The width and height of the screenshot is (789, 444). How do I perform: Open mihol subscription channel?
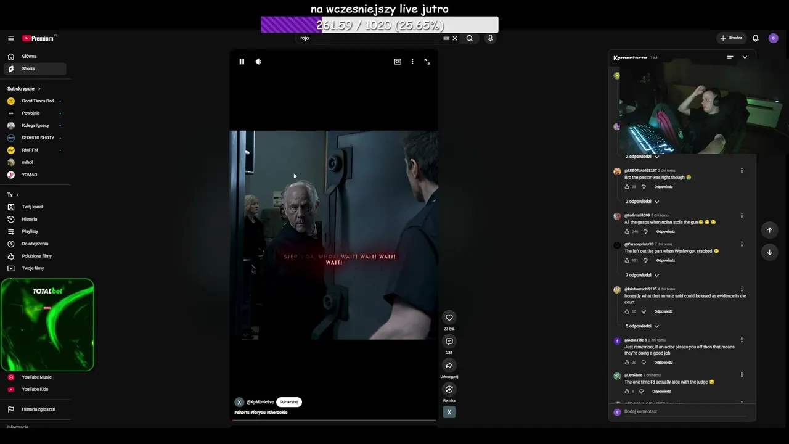(x=35, y=163)
